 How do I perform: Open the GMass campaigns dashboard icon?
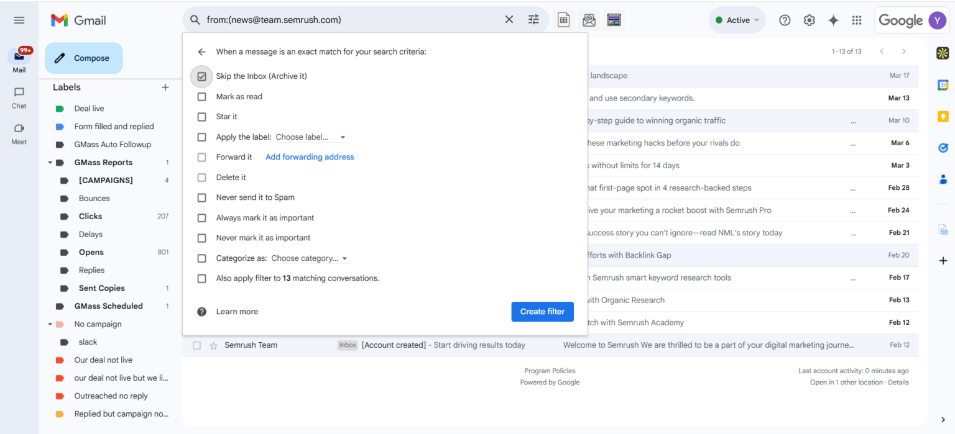point(614,19)
